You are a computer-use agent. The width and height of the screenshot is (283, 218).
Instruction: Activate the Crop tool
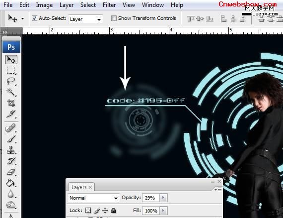coord(11,103)
